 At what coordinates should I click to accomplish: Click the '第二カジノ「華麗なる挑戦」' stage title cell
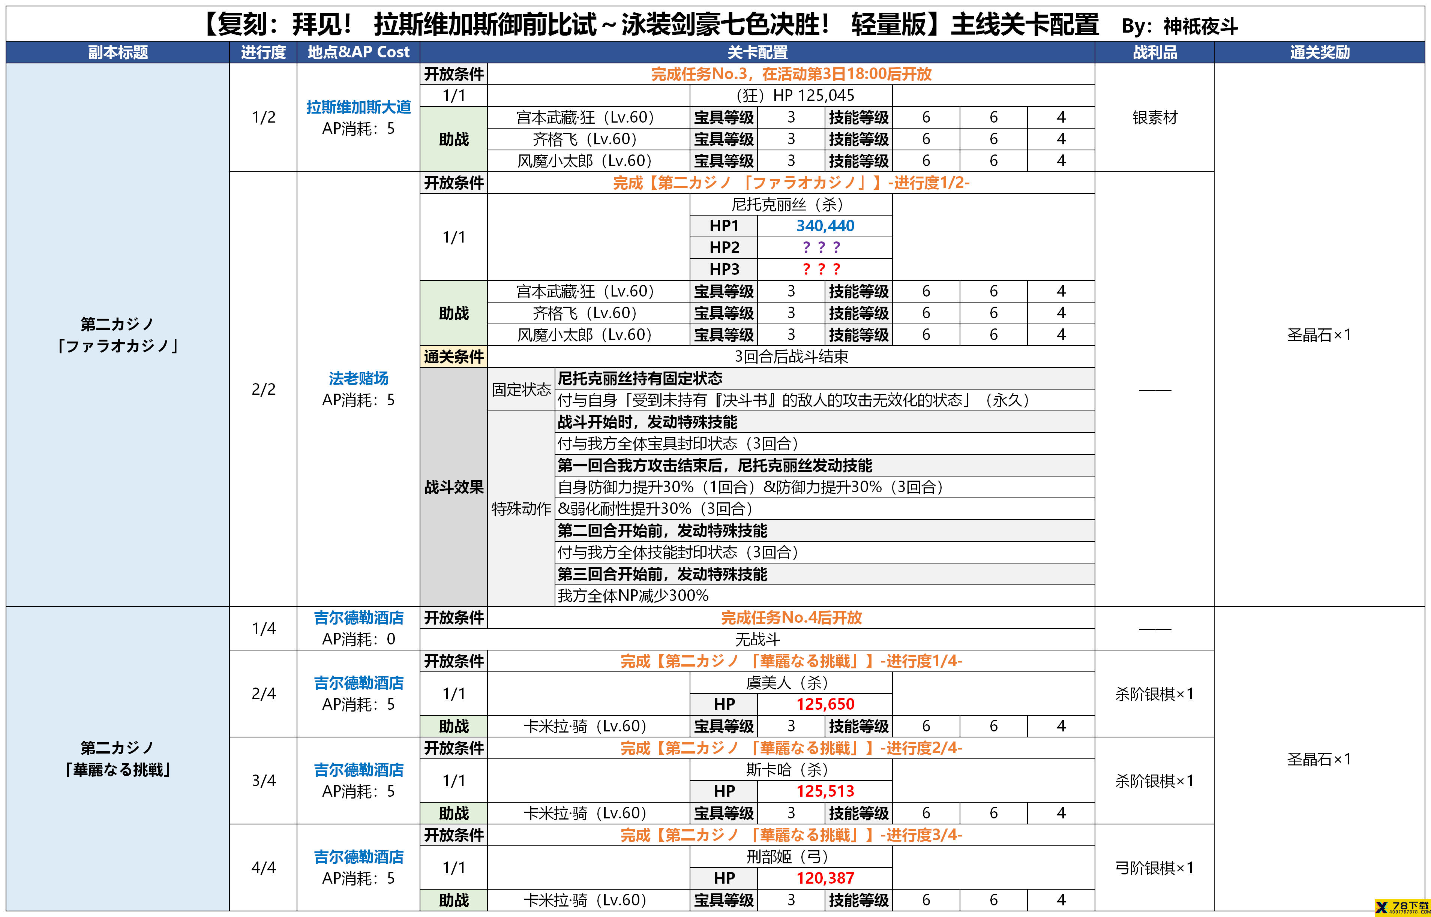118,759
